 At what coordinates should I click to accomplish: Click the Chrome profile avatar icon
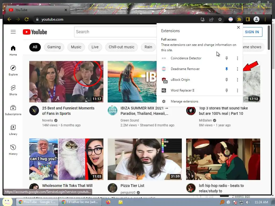pyautogui.click(x=256, y=19)
